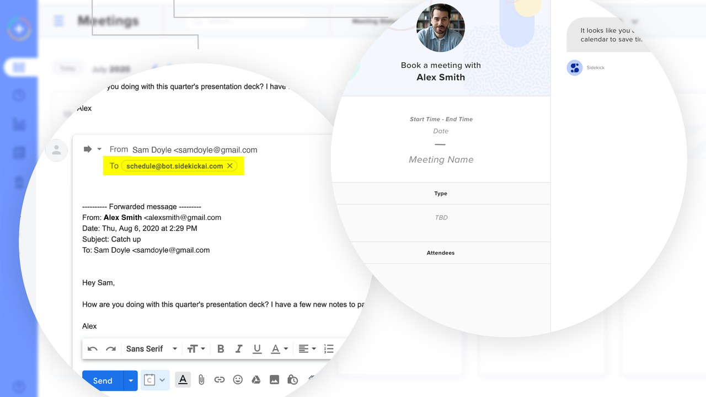Toggle bold formatting
Viewport: 706px width, 397px height.
221,349
